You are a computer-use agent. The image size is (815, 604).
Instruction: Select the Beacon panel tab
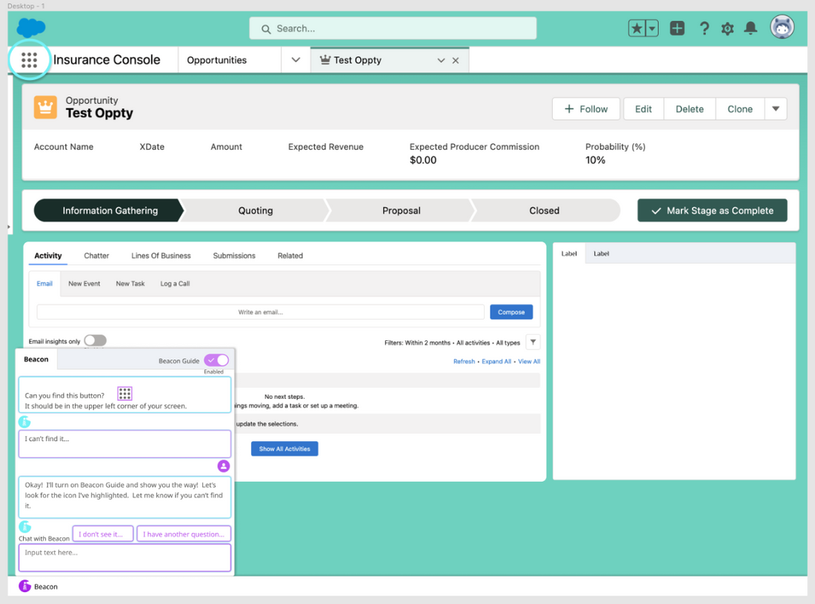click(x=36, y=359)
